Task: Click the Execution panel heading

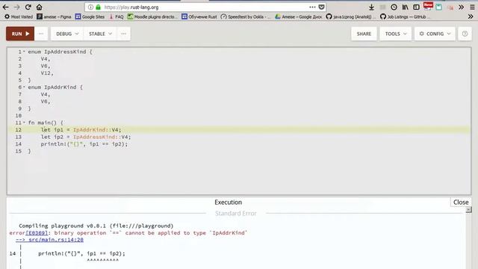Action: (228, 202)
